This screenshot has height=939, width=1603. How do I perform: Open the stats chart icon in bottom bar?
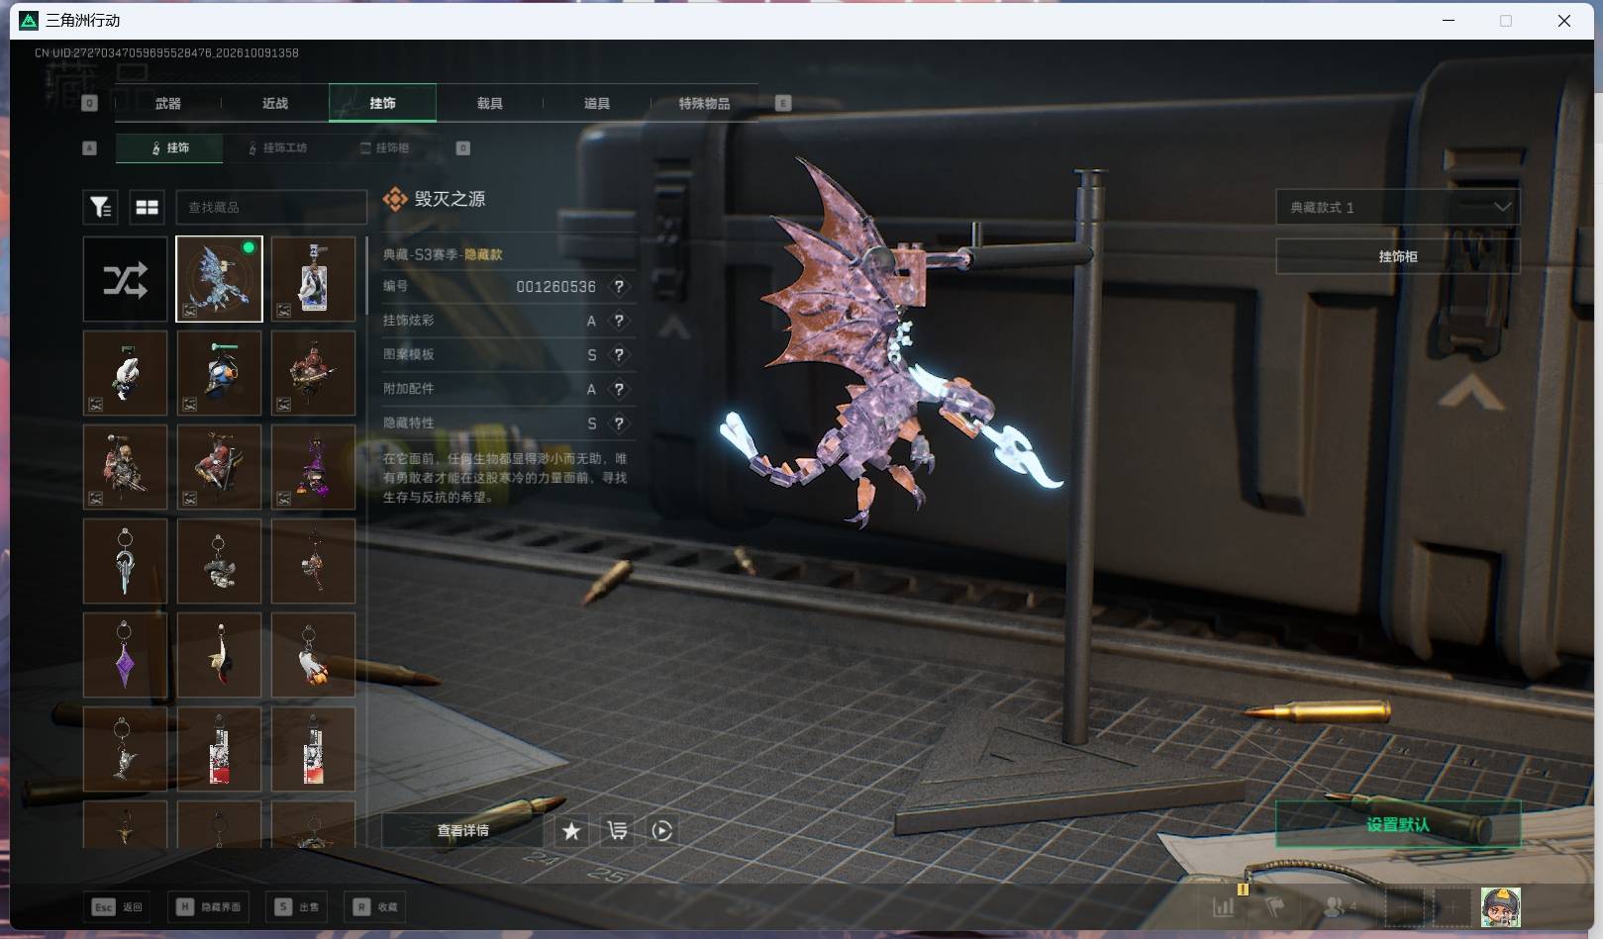click(x=1224, y=906)
